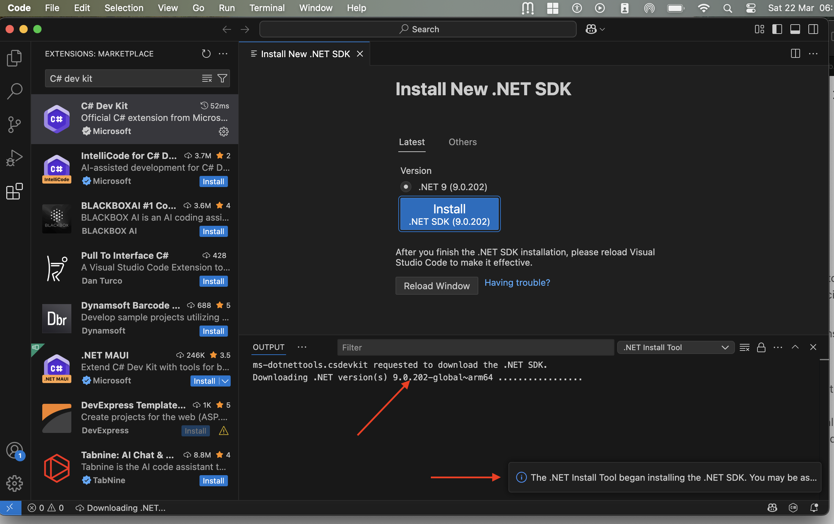The image size is (834, 524).
Task: Click the output Filter input field
Action: 475,347
